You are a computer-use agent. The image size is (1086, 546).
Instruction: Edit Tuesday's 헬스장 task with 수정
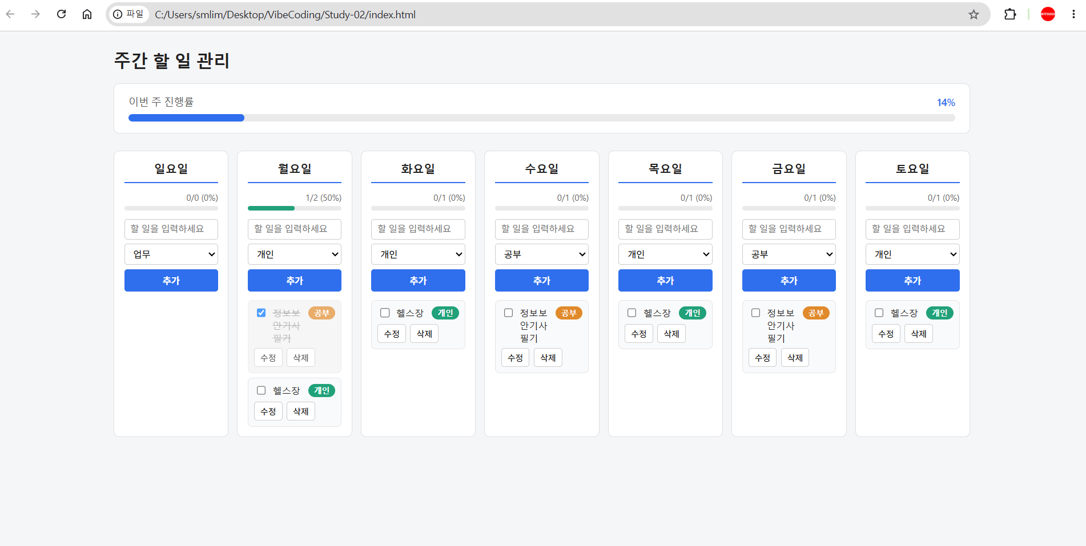pyautogui.click(x=392, y=334)
